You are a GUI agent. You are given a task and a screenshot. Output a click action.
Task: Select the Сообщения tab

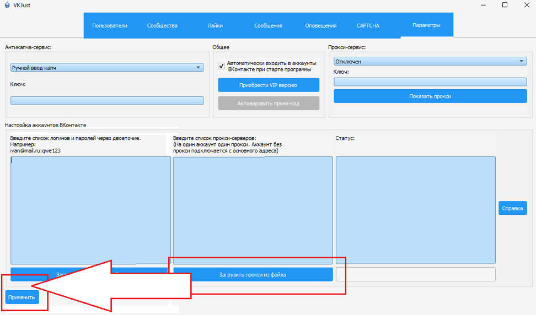(268, 26)
